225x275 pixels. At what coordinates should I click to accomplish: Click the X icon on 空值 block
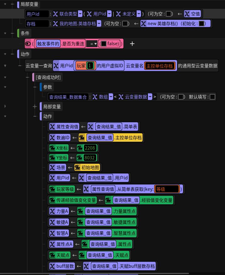tap(187, 14)
